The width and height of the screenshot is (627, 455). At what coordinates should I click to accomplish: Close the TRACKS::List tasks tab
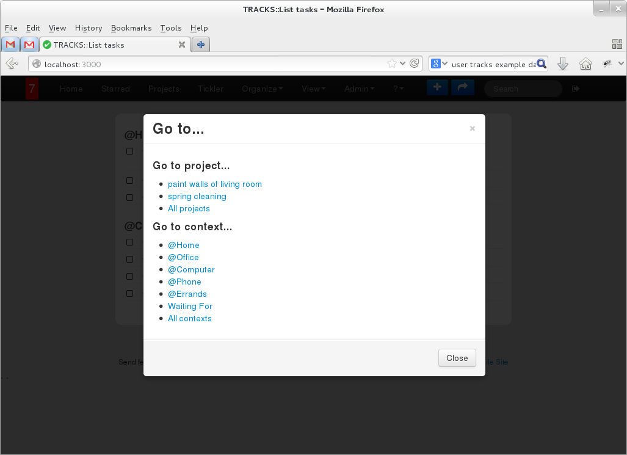pos(181,45)
